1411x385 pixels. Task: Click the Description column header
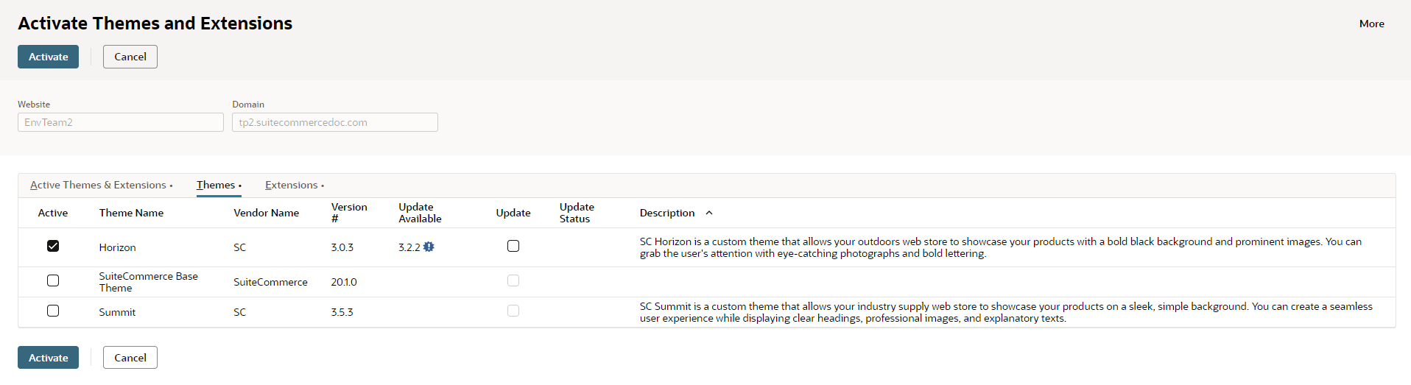click(667, 213)
